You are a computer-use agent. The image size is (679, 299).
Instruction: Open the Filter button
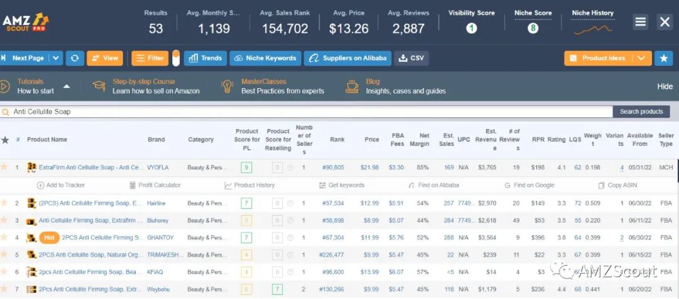pyautogui.click(x=150, y=58)
